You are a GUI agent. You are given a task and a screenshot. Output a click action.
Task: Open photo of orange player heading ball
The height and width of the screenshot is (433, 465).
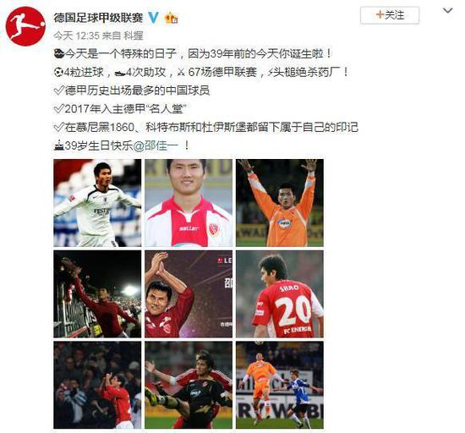click(280, 385)
